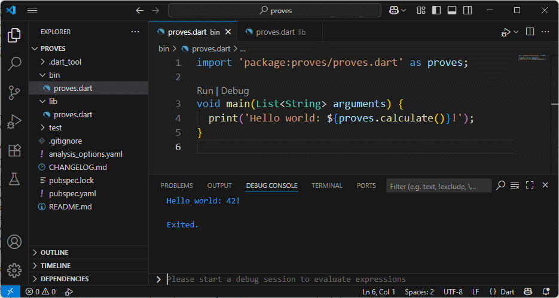The image size is (559, 298).
Task: Click the command center search box
Action: click(x=274, y=10)
